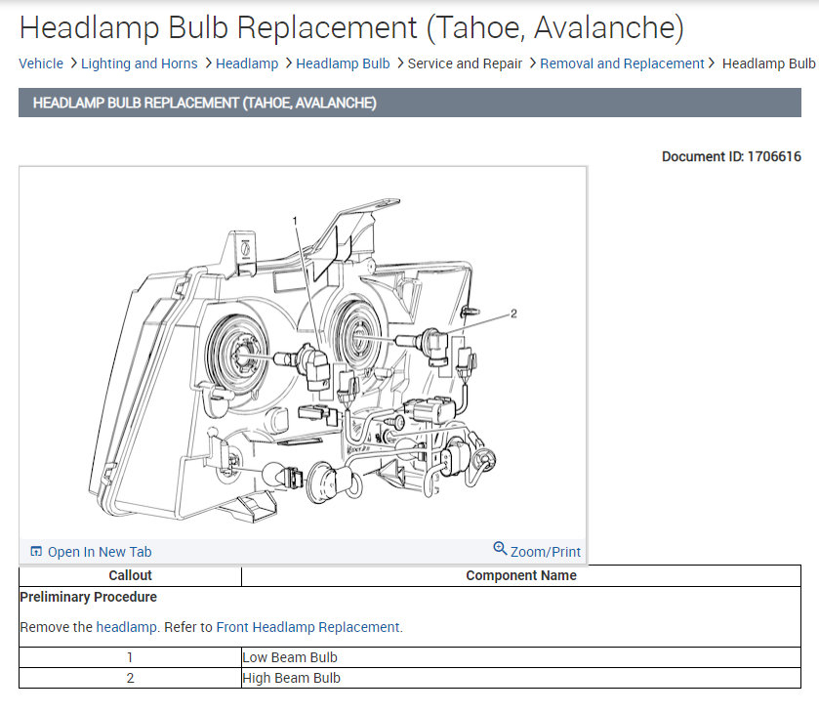Click the Component Name column header
Image resolution: width=819 pixels, height=713 pixels.
coord(520,575)
